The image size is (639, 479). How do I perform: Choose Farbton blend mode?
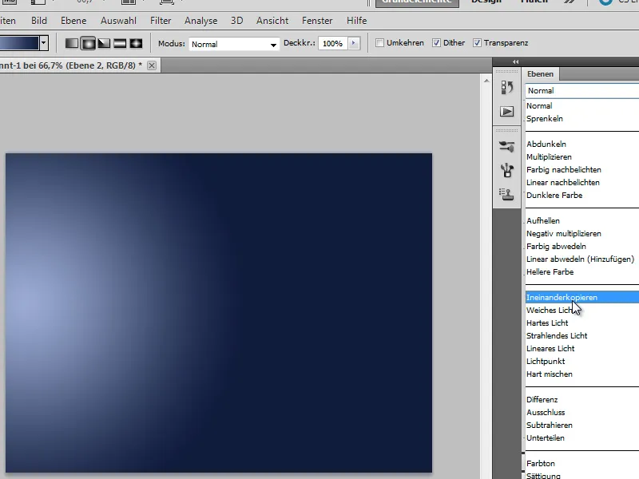(x=582, y=464)
